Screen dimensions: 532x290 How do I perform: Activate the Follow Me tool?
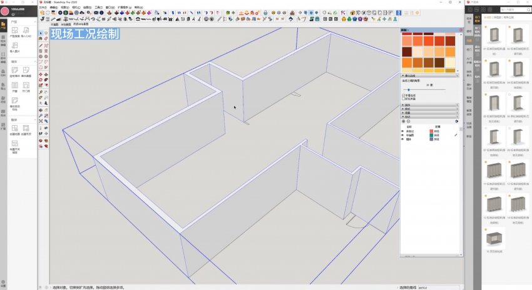[x=46, y=79]
